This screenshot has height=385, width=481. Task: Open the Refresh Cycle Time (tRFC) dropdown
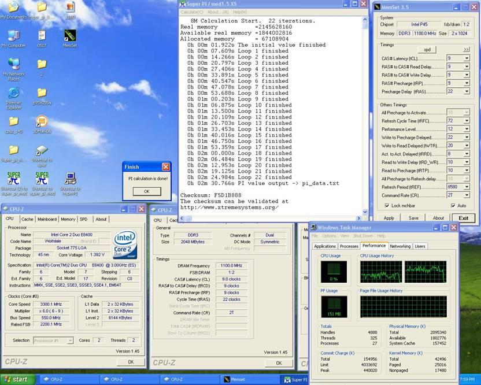[x=467, y=121]
